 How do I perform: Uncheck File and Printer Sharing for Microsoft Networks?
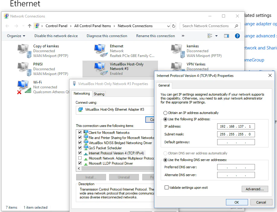[80, 138]
